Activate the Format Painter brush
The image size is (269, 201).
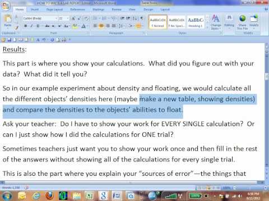click(16, 28)
